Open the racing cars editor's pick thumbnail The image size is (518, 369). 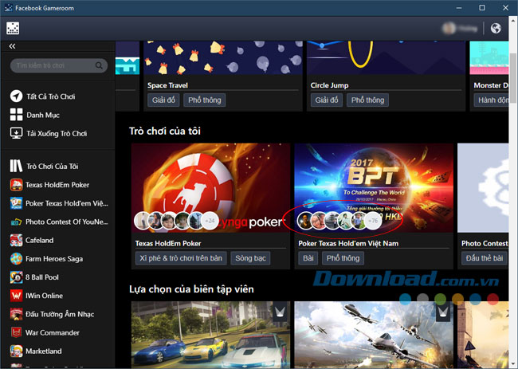210,335
